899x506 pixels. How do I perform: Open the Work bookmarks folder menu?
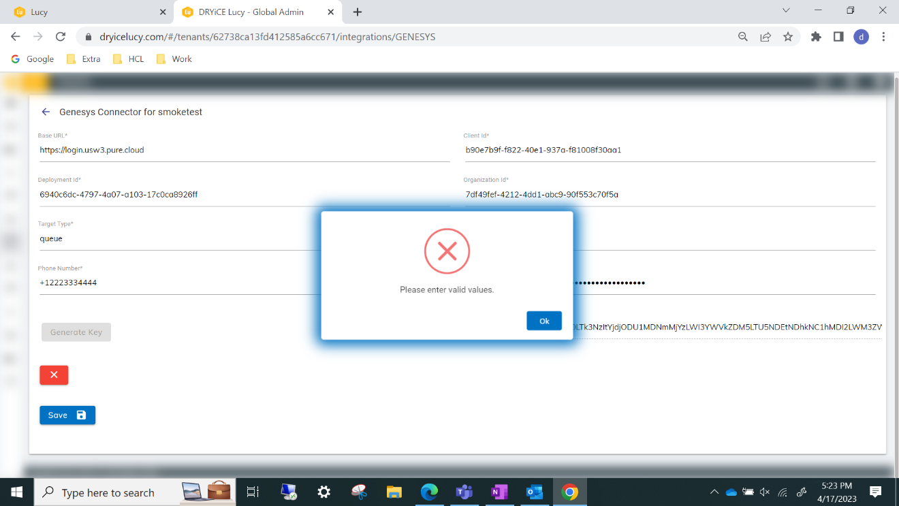pyautogui.click(x=174, y=59)
